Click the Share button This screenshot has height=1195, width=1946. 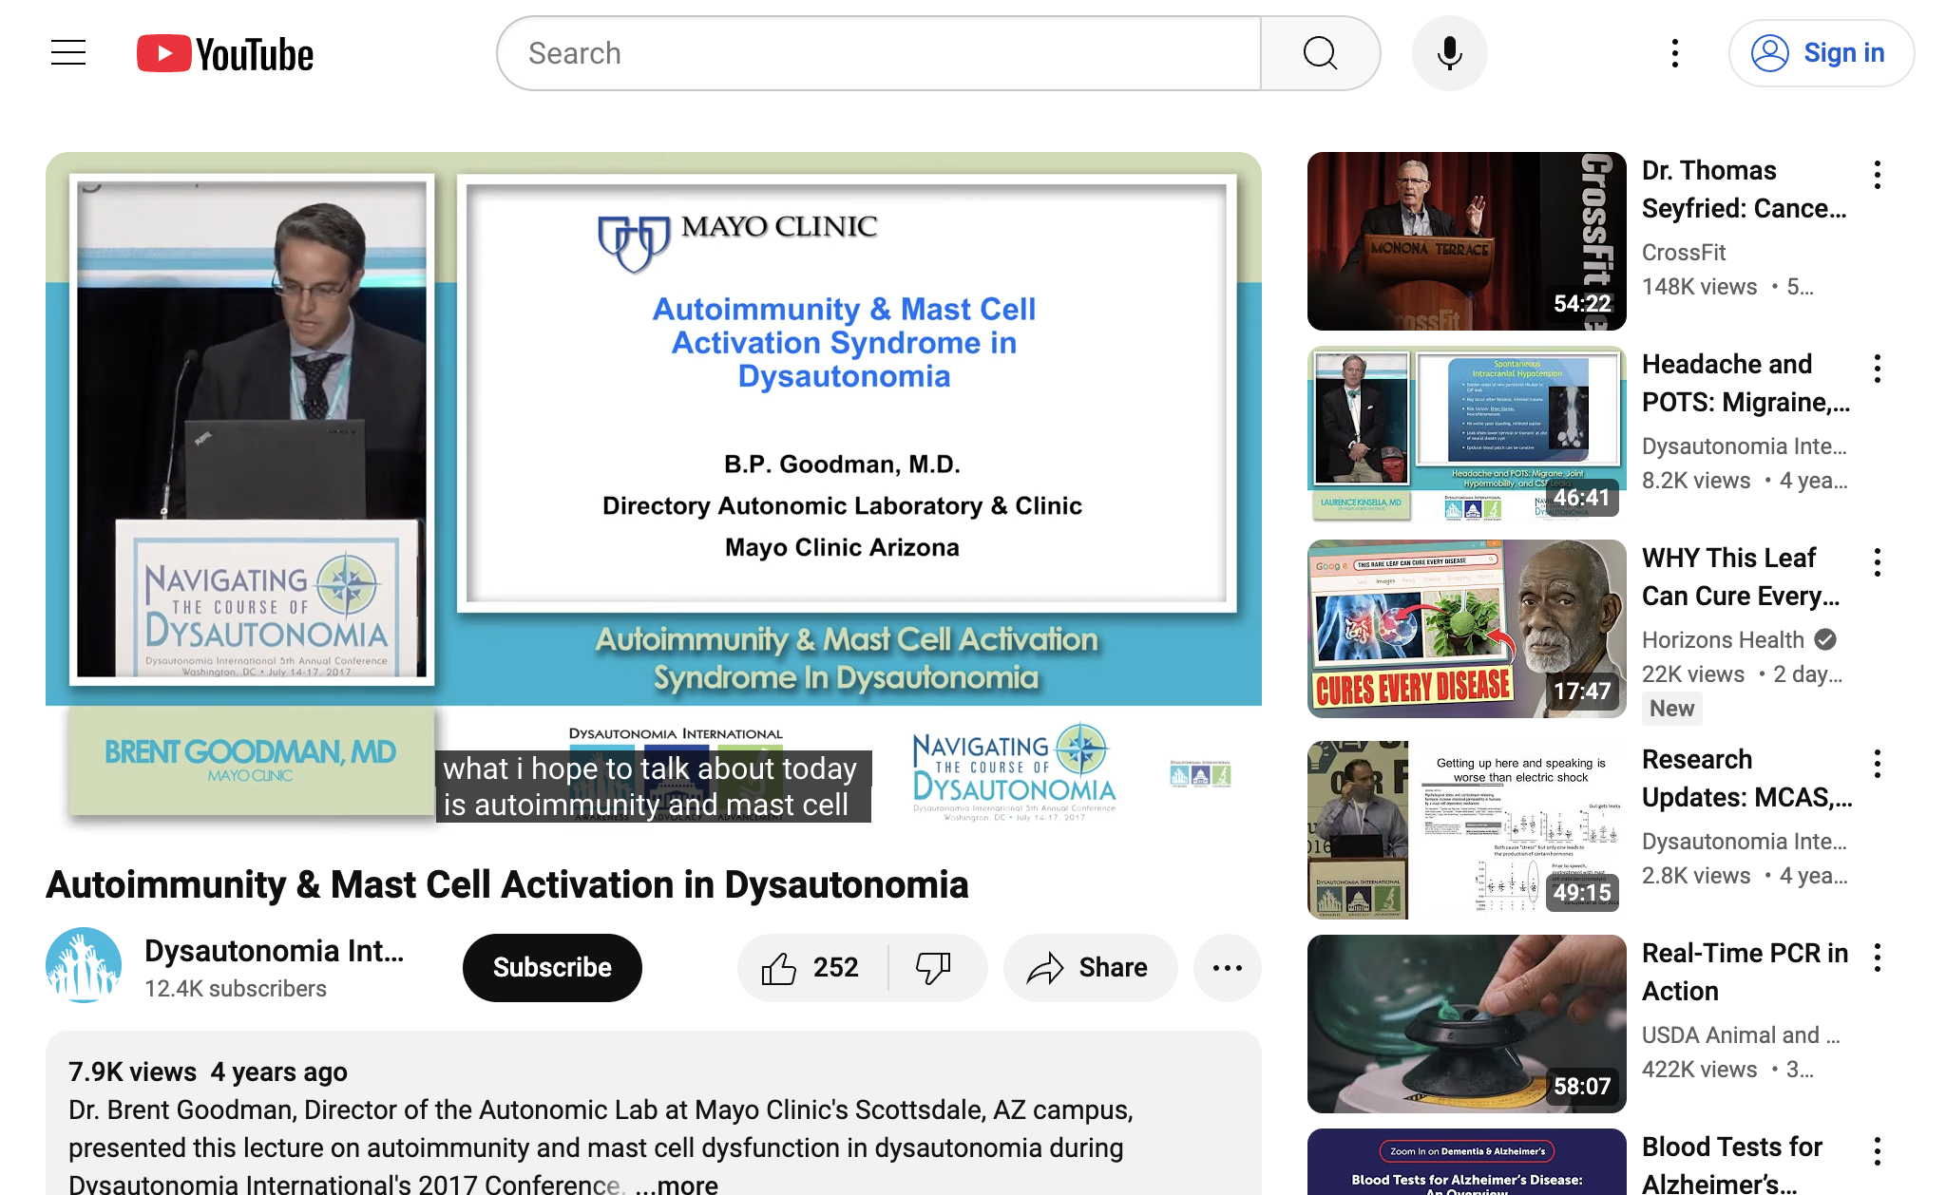pyautogui.click(x=1090, y=968)
